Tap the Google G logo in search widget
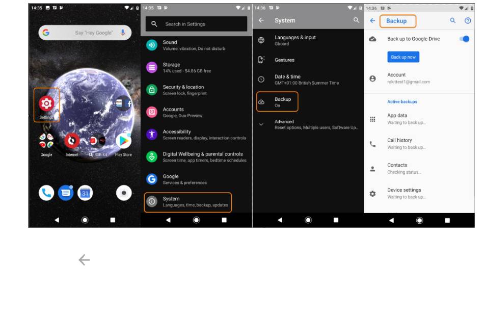The width and height of the screenshot is (484, 316). (46, 33)
